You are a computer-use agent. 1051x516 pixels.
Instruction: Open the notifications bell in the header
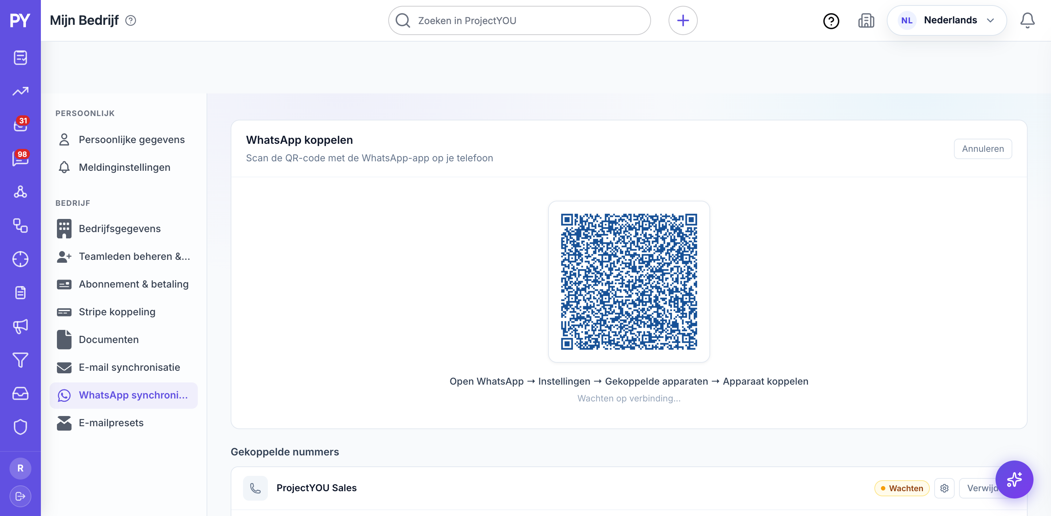click(1027, 20)
